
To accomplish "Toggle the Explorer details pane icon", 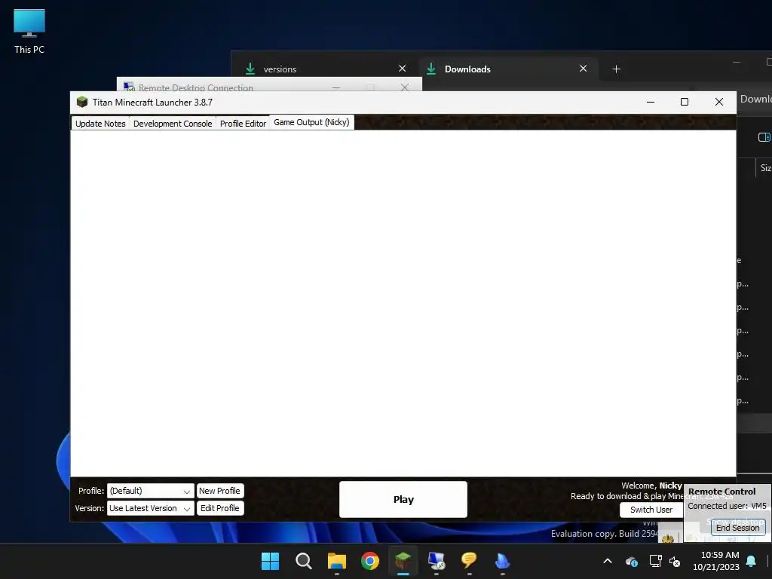I will (x=764, y=137).
